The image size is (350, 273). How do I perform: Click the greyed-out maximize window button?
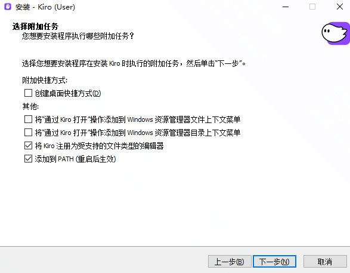click(x=312, y=7)
